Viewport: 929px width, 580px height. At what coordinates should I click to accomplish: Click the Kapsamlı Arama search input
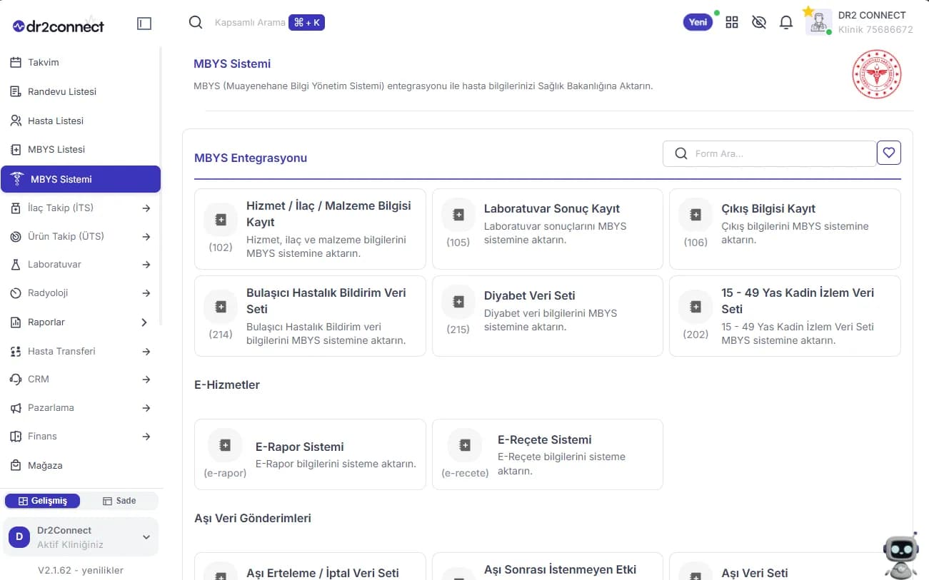pyautogui.click(x=250, y=23)
